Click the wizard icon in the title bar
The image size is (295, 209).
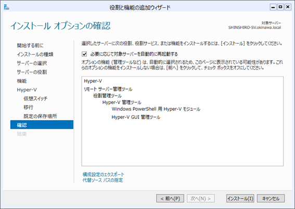[7, 7]
